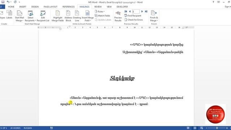The height and width of the screenshot is (130, 231).
Task: Go to previous record arrow
Action: [130, 12]
